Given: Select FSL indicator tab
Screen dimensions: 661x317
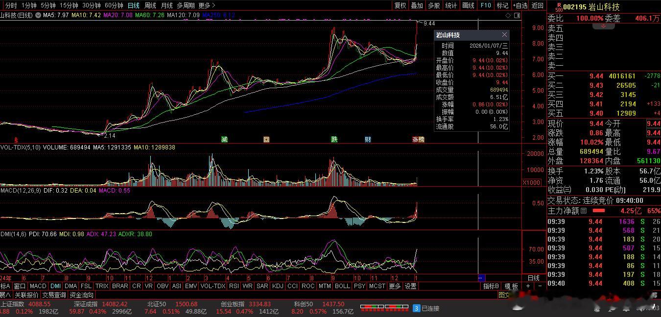Looking at the screenshot, I should click(86, 286).
